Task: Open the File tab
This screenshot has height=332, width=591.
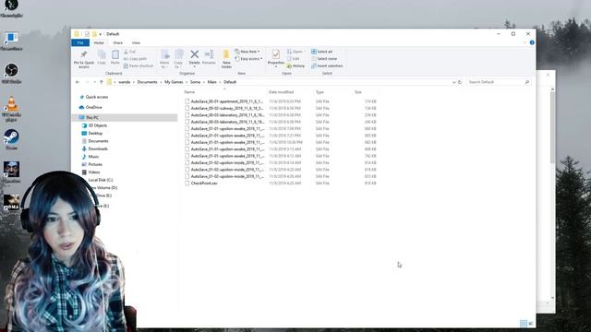Action: 80,43
